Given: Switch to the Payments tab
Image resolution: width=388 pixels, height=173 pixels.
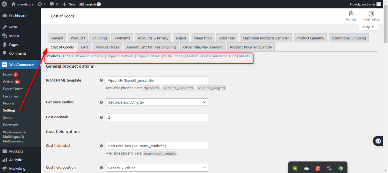Looking at the screenshot, I should coord(122,38).
